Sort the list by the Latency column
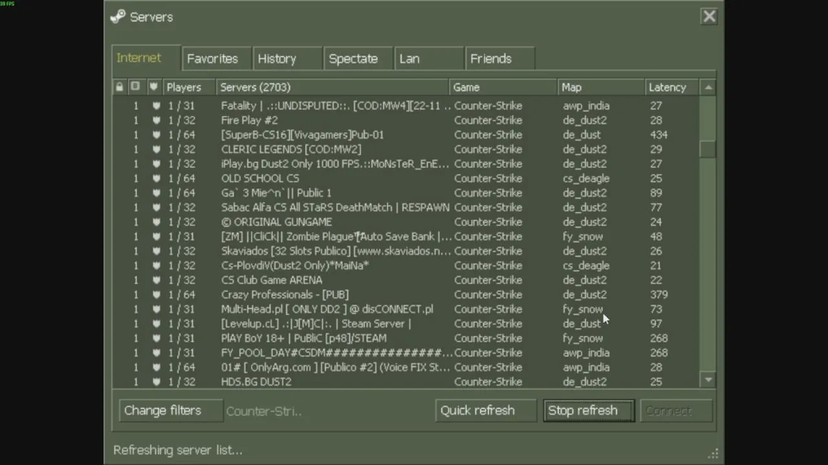The height and width of the screenshot is (465, 828). coord(672,87)
